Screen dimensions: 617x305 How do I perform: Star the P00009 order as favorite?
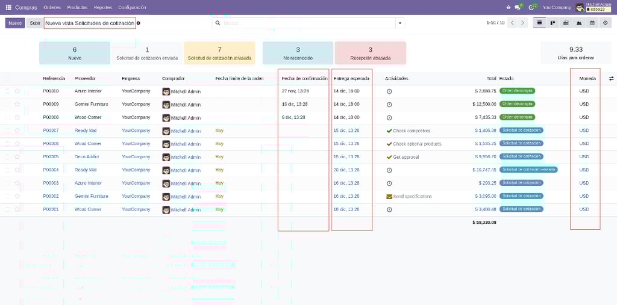[x=17, y=104]
